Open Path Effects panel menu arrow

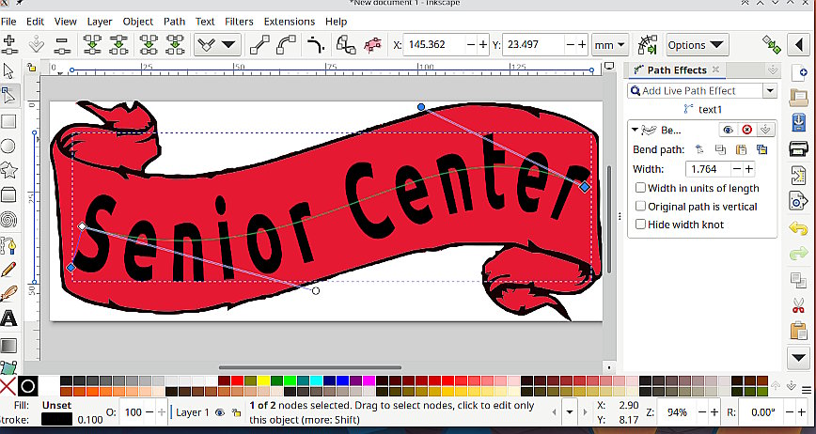(773, 70)
